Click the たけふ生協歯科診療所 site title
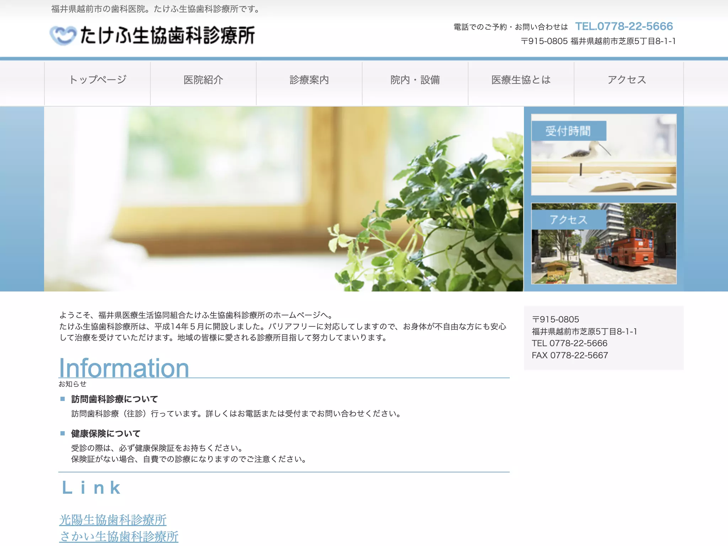This screenshot has width=728, height=546. [167, 36]
